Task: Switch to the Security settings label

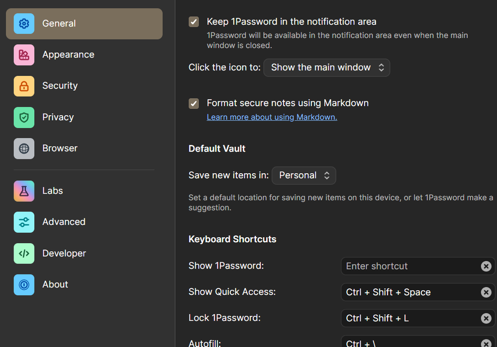Action: [x=60, y=86]
